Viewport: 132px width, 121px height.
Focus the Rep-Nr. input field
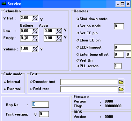pos(40,104)
